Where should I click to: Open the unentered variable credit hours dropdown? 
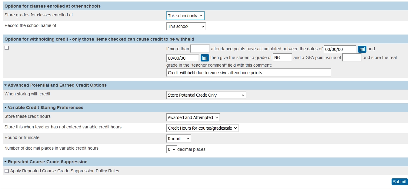[x=202, y=128]
